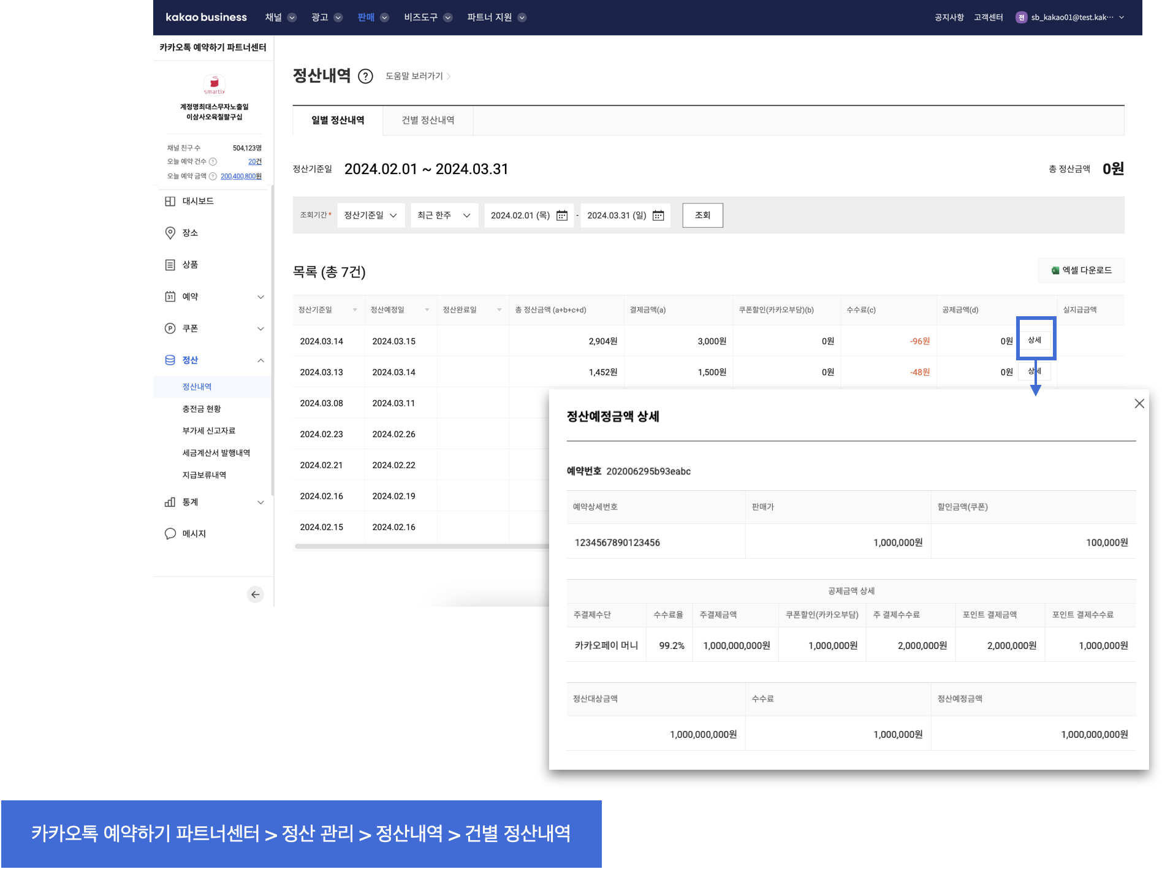Open the 최근 한주 period dropdown
This screenshot has height=869, width=1162.
pyautogui.click(x=444, y=216)
